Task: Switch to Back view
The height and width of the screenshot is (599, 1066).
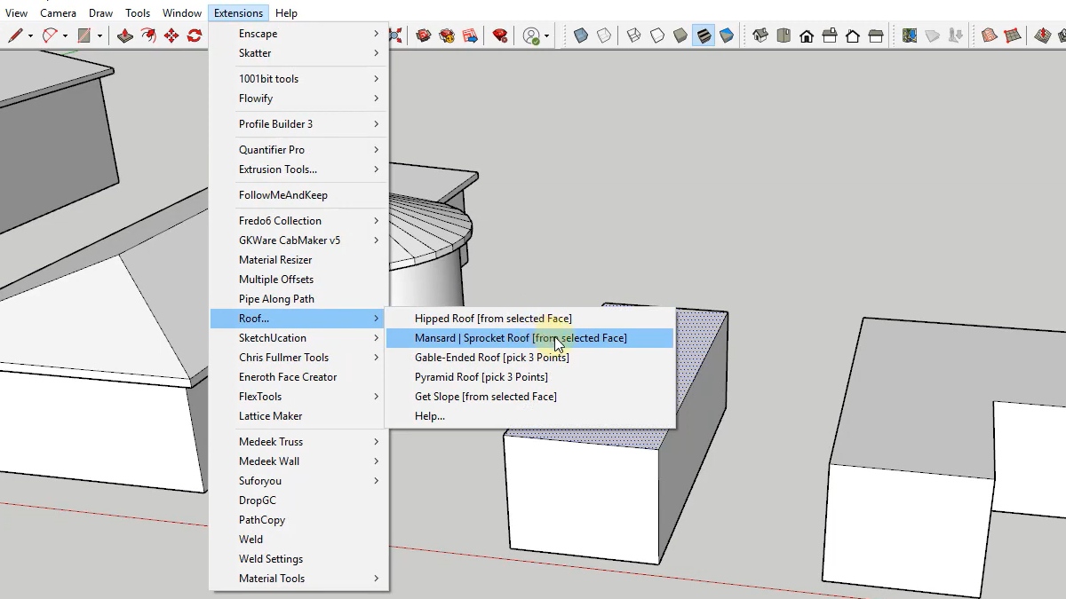Action: (853, 35)
